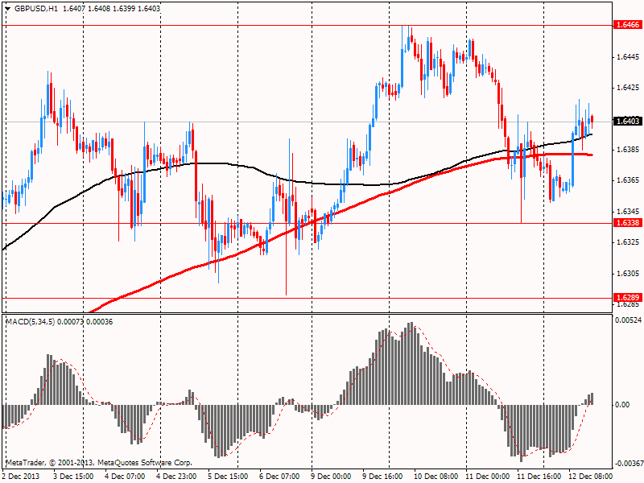The width and height of the screenshot is (644, 483).
Task: Click the 1.6338 support price tag
Action: [x=628, y=223]
